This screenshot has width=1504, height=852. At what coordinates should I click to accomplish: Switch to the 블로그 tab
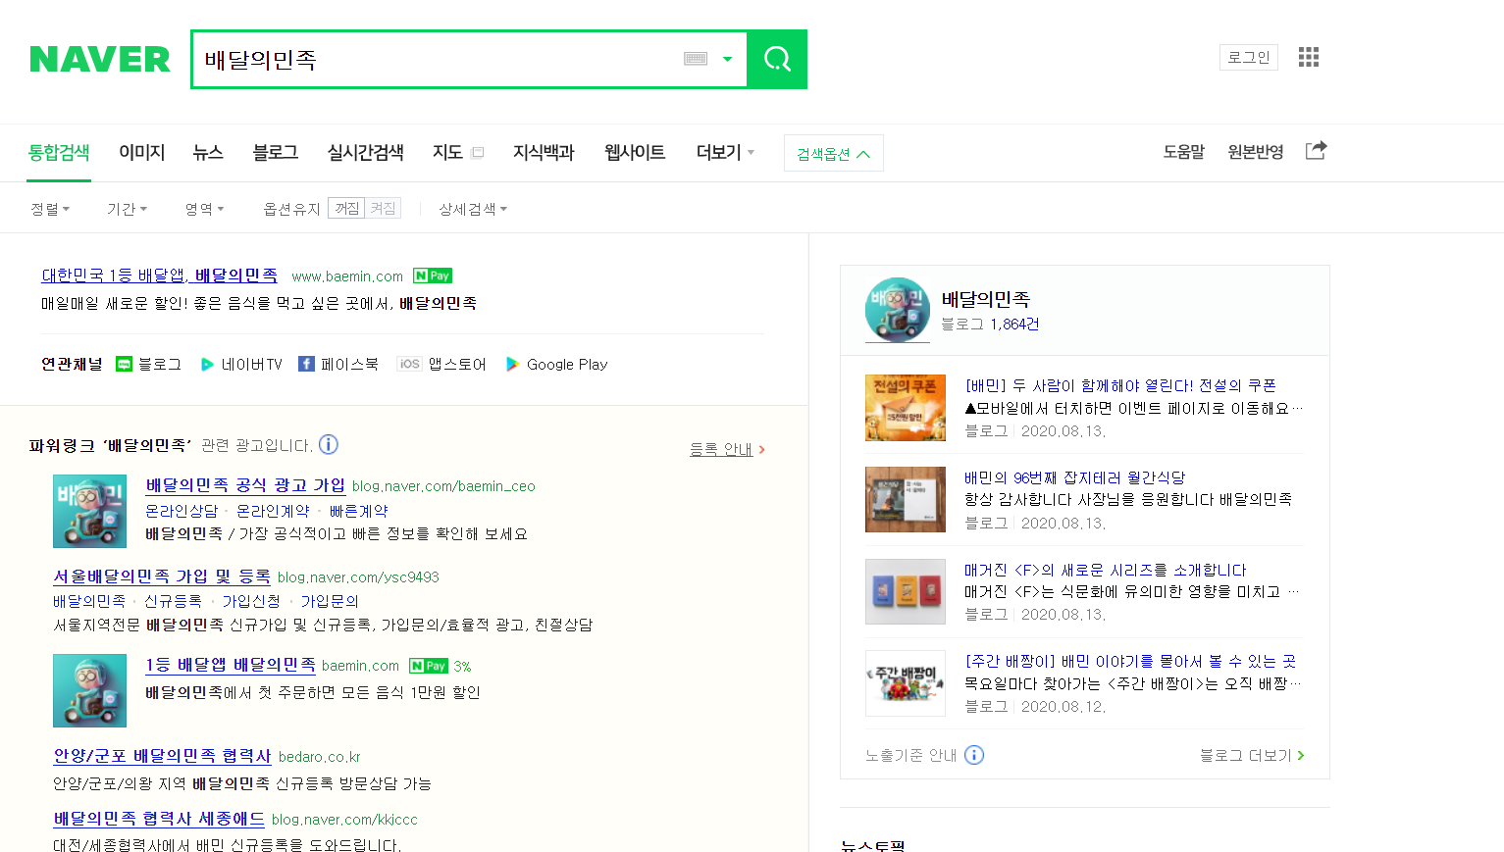point(276,152)
